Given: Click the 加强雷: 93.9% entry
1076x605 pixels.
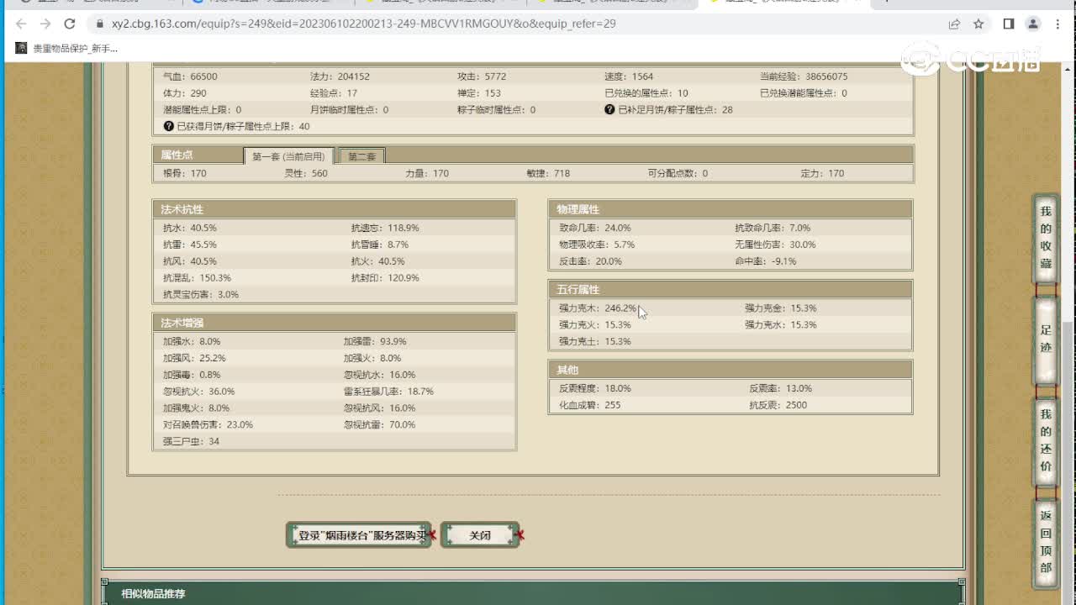Looking at the screenshot, I should click(x=375, y=341).
